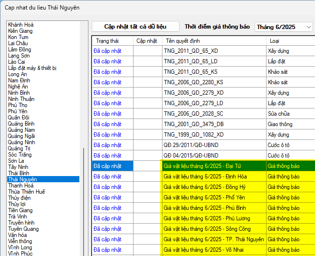Choose 'Thừa Thiên Huế' list entry
The width and height of the screenshot is (315, 256).
point(26,192)
